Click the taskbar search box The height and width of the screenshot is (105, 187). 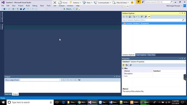[30, 102]
